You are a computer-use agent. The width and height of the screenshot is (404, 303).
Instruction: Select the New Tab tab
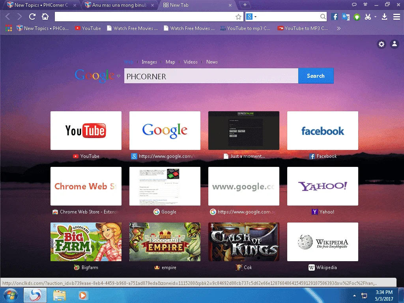[x=196, y=5]
